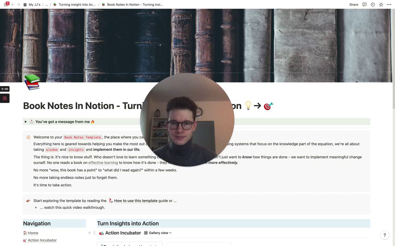Image resolution: width=395 pixels, height=246 pixels.
Task: Click the Share button
Action: click(x=354, y=4)
